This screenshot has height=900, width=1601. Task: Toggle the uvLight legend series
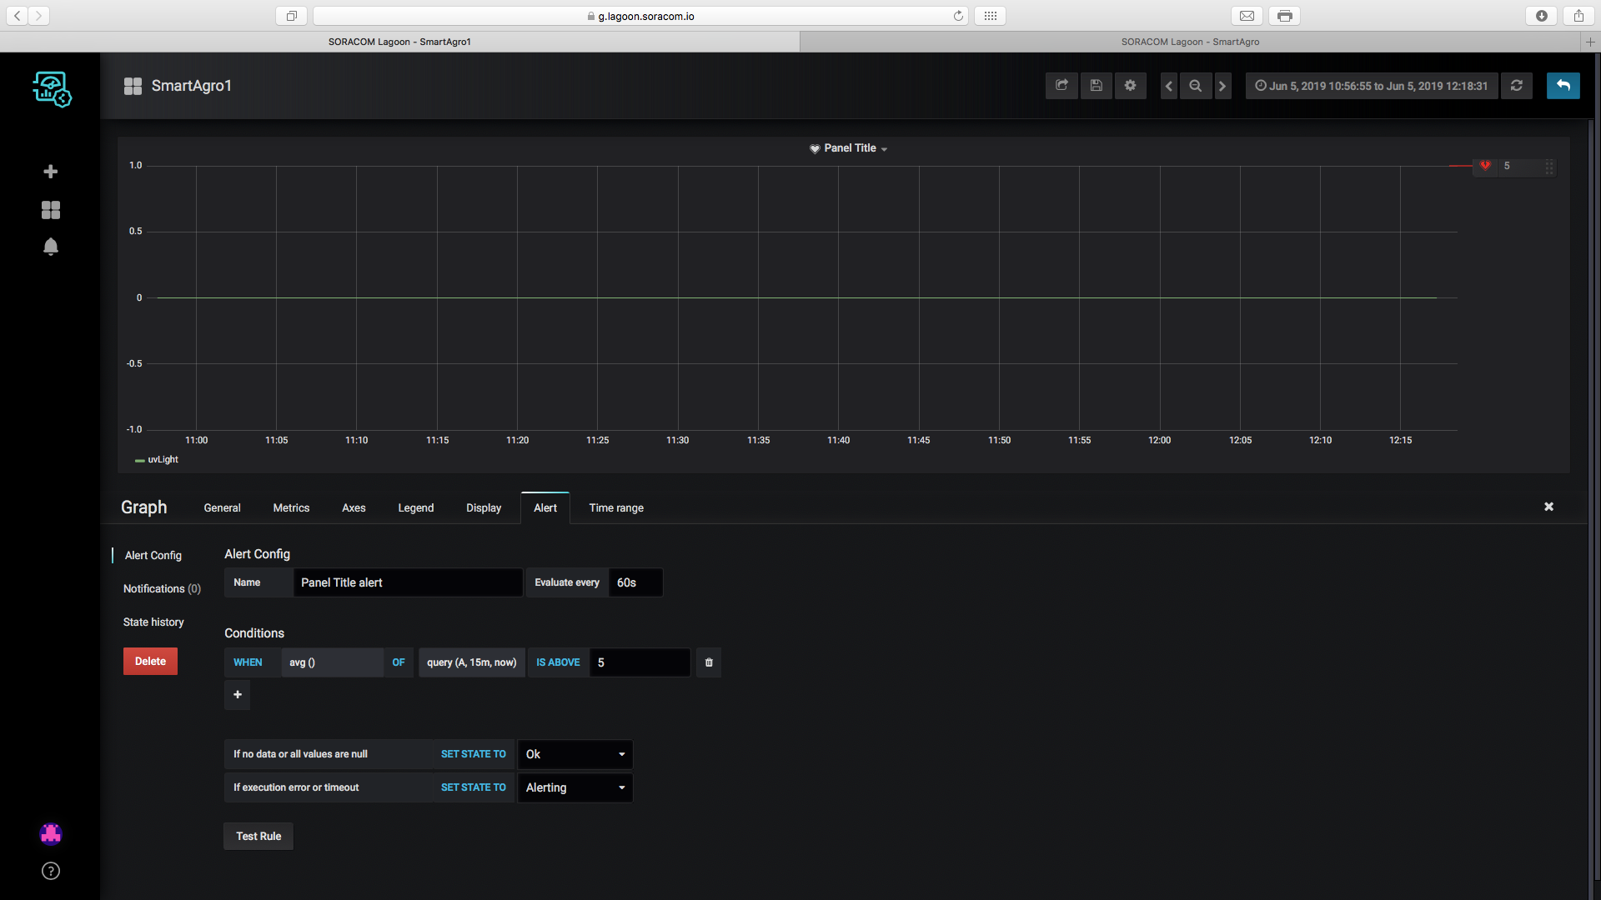[x=163, y=460]
